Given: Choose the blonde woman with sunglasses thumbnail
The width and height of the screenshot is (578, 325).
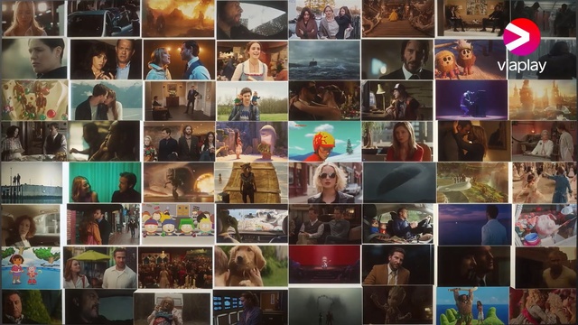Looking at the screenshot, I should 325,182.
